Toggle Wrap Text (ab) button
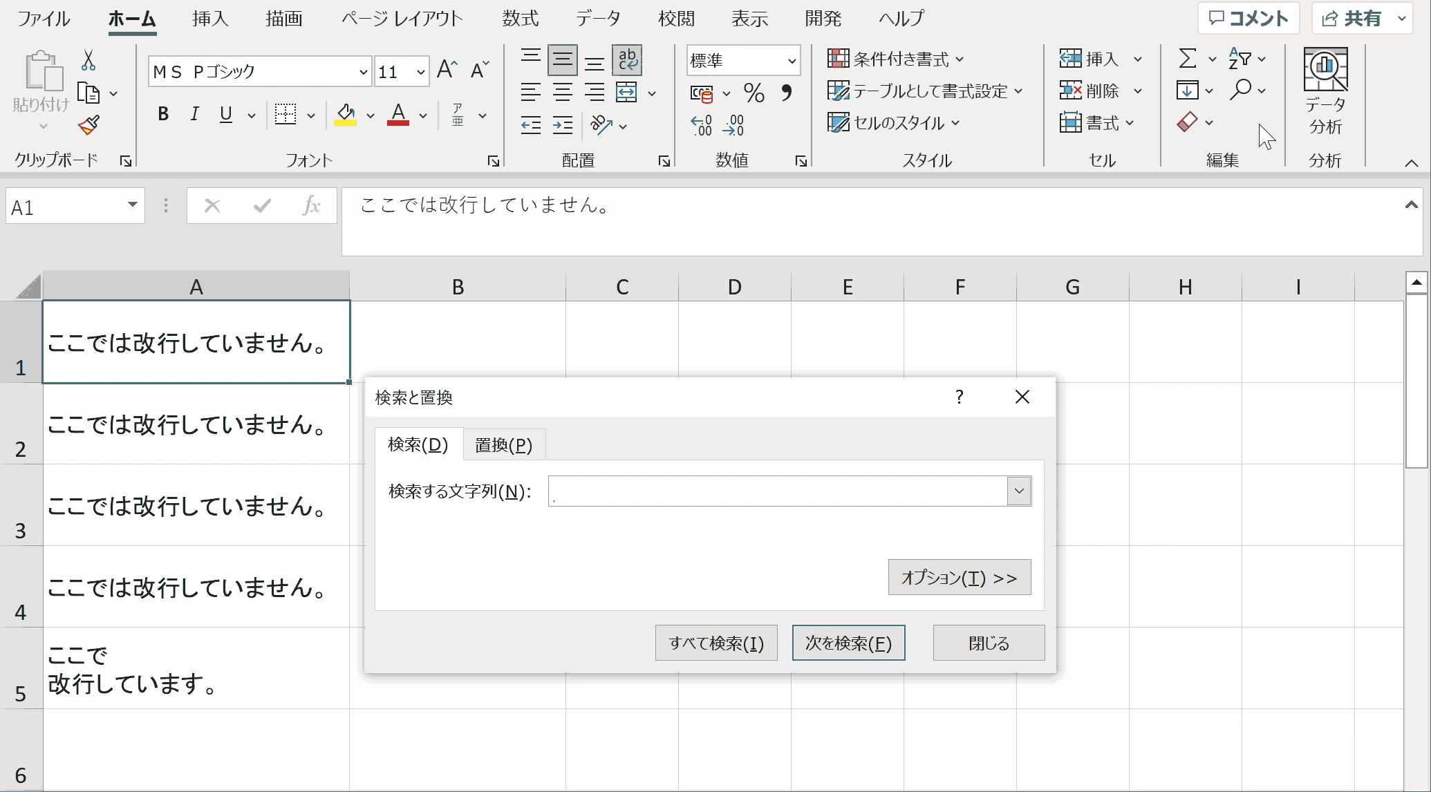 point(627,60)
